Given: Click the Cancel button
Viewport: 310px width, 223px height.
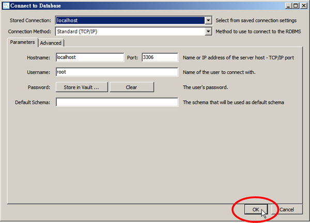Looking at the screenshot, I should pyautogui.click(x=287, y=210).
